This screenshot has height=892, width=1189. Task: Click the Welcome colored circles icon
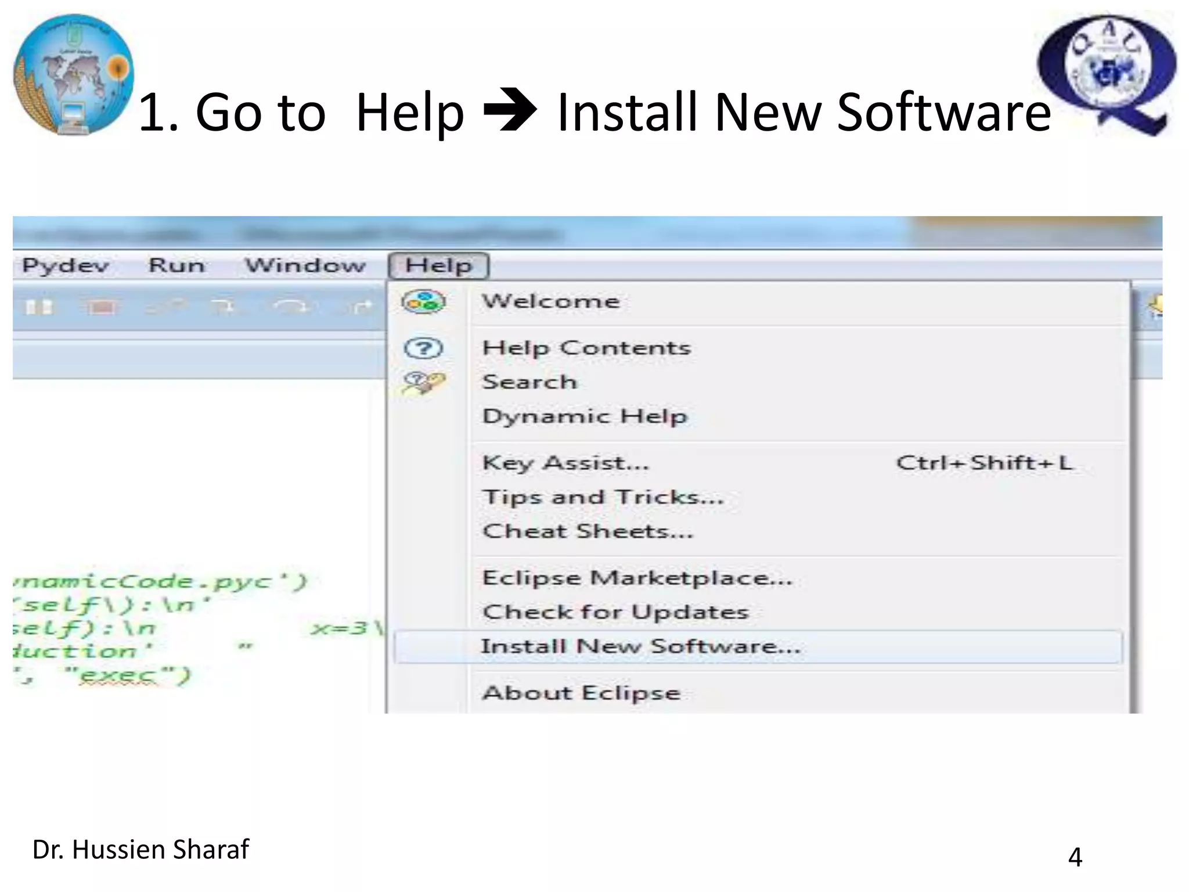point(423,302)
